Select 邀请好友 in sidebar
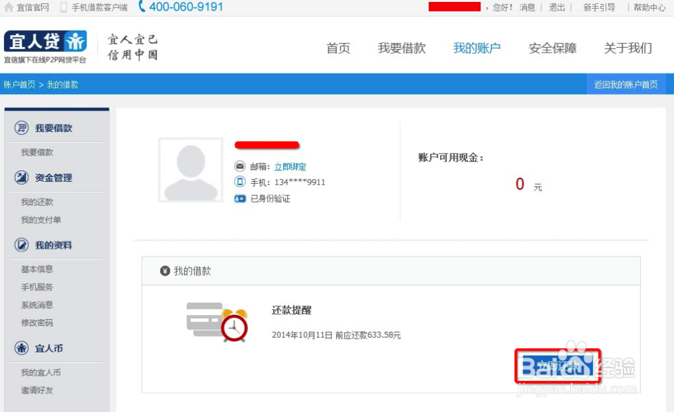This screenshot has width=674, height=412. coord(37,390)
